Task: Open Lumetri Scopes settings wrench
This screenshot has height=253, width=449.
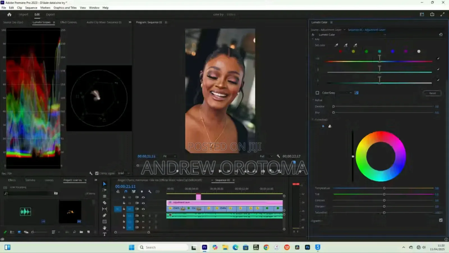Action: pyautogui.click(x=91, y=173)
